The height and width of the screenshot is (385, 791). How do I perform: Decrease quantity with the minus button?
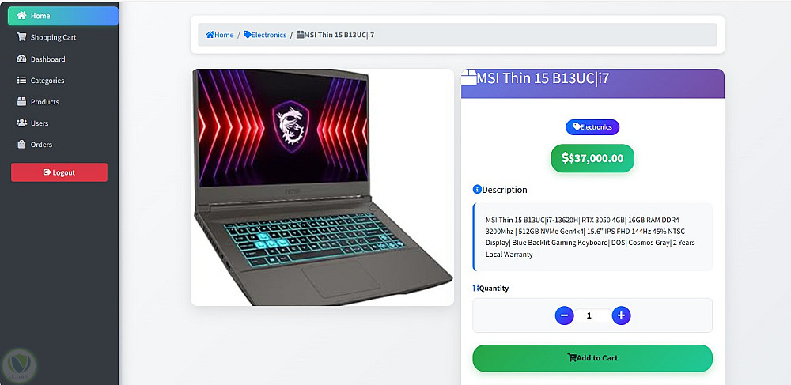(565, 315)
